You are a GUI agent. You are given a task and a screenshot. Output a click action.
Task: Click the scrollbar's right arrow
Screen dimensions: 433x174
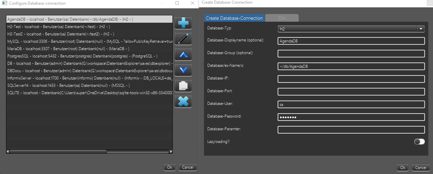[171, 152]
